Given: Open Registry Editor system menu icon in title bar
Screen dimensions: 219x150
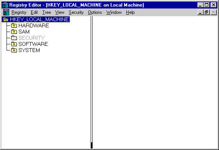Looking at the screenshot, I should click(5, 5).
